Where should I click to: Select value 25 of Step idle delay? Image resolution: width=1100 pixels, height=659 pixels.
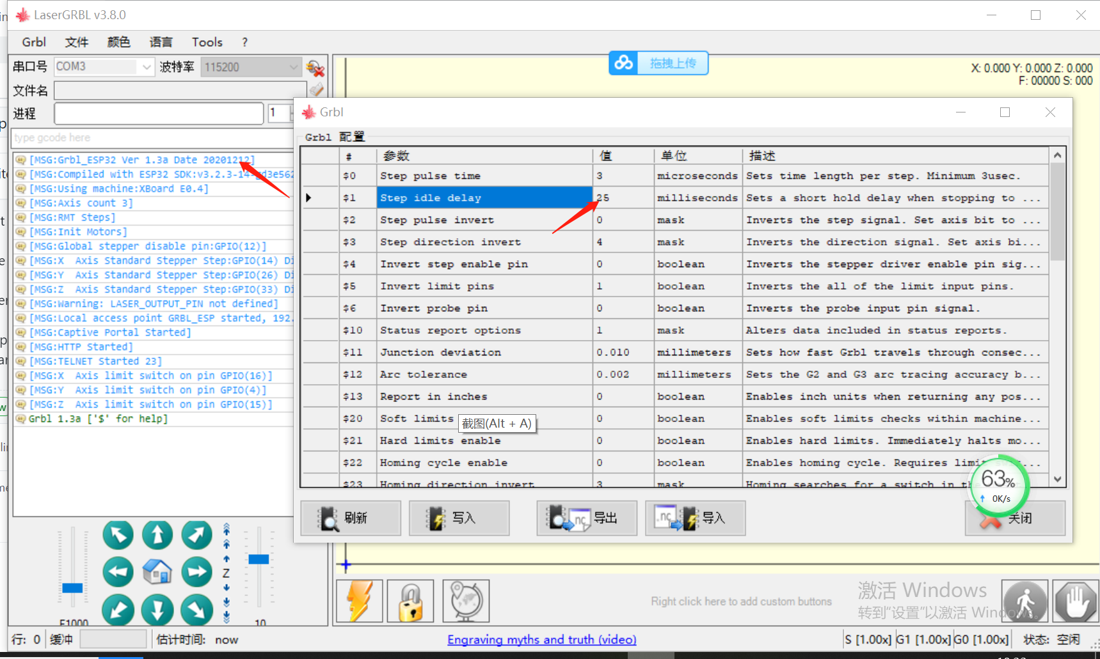623,198
